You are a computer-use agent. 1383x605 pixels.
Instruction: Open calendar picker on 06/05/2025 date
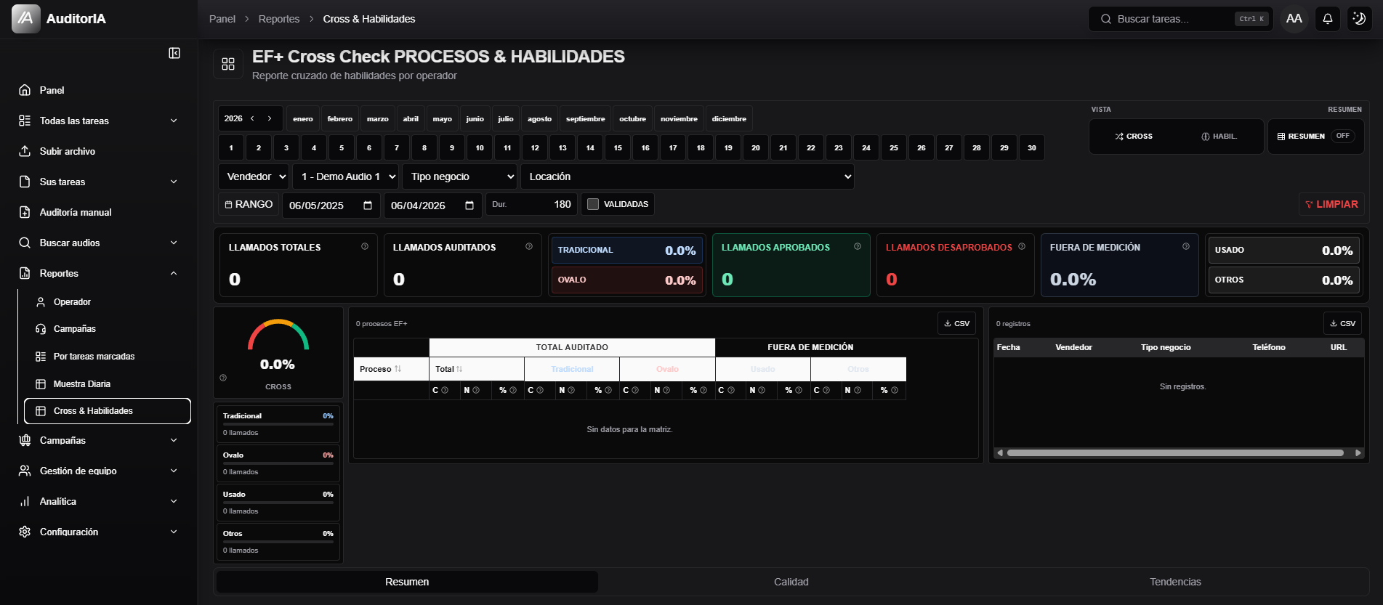[x=368, y=206]
